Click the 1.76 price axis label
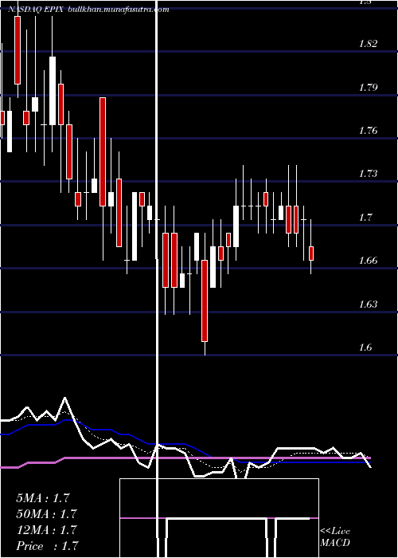This screenshot has height=558, width=398. [x=368, y=131]
